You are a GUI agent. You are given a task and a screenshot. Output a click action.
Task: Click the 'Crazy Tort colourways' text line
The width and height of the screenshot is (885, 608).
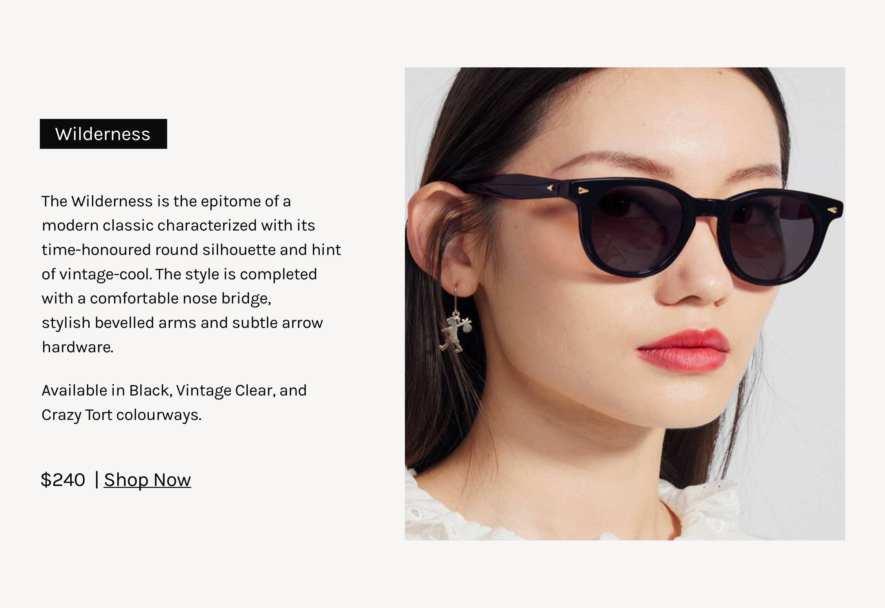tap(121, 415)
